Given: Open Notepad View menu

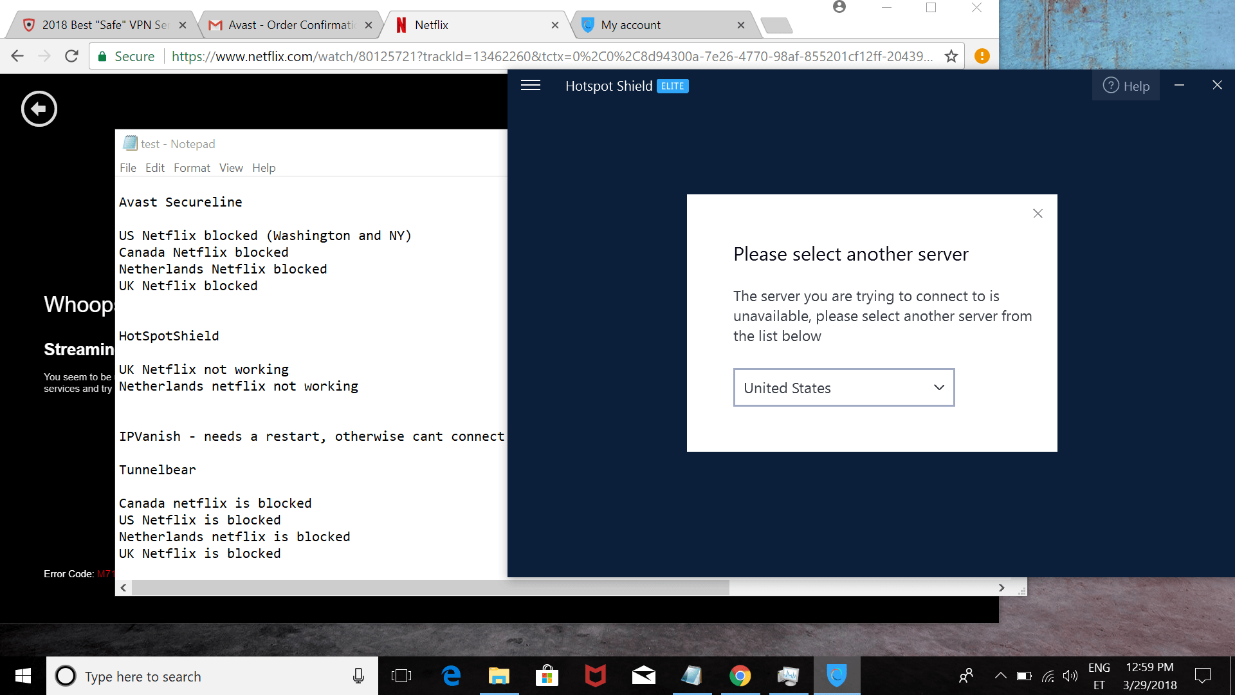Looking at the screenshot, I should tap(231, 168).
